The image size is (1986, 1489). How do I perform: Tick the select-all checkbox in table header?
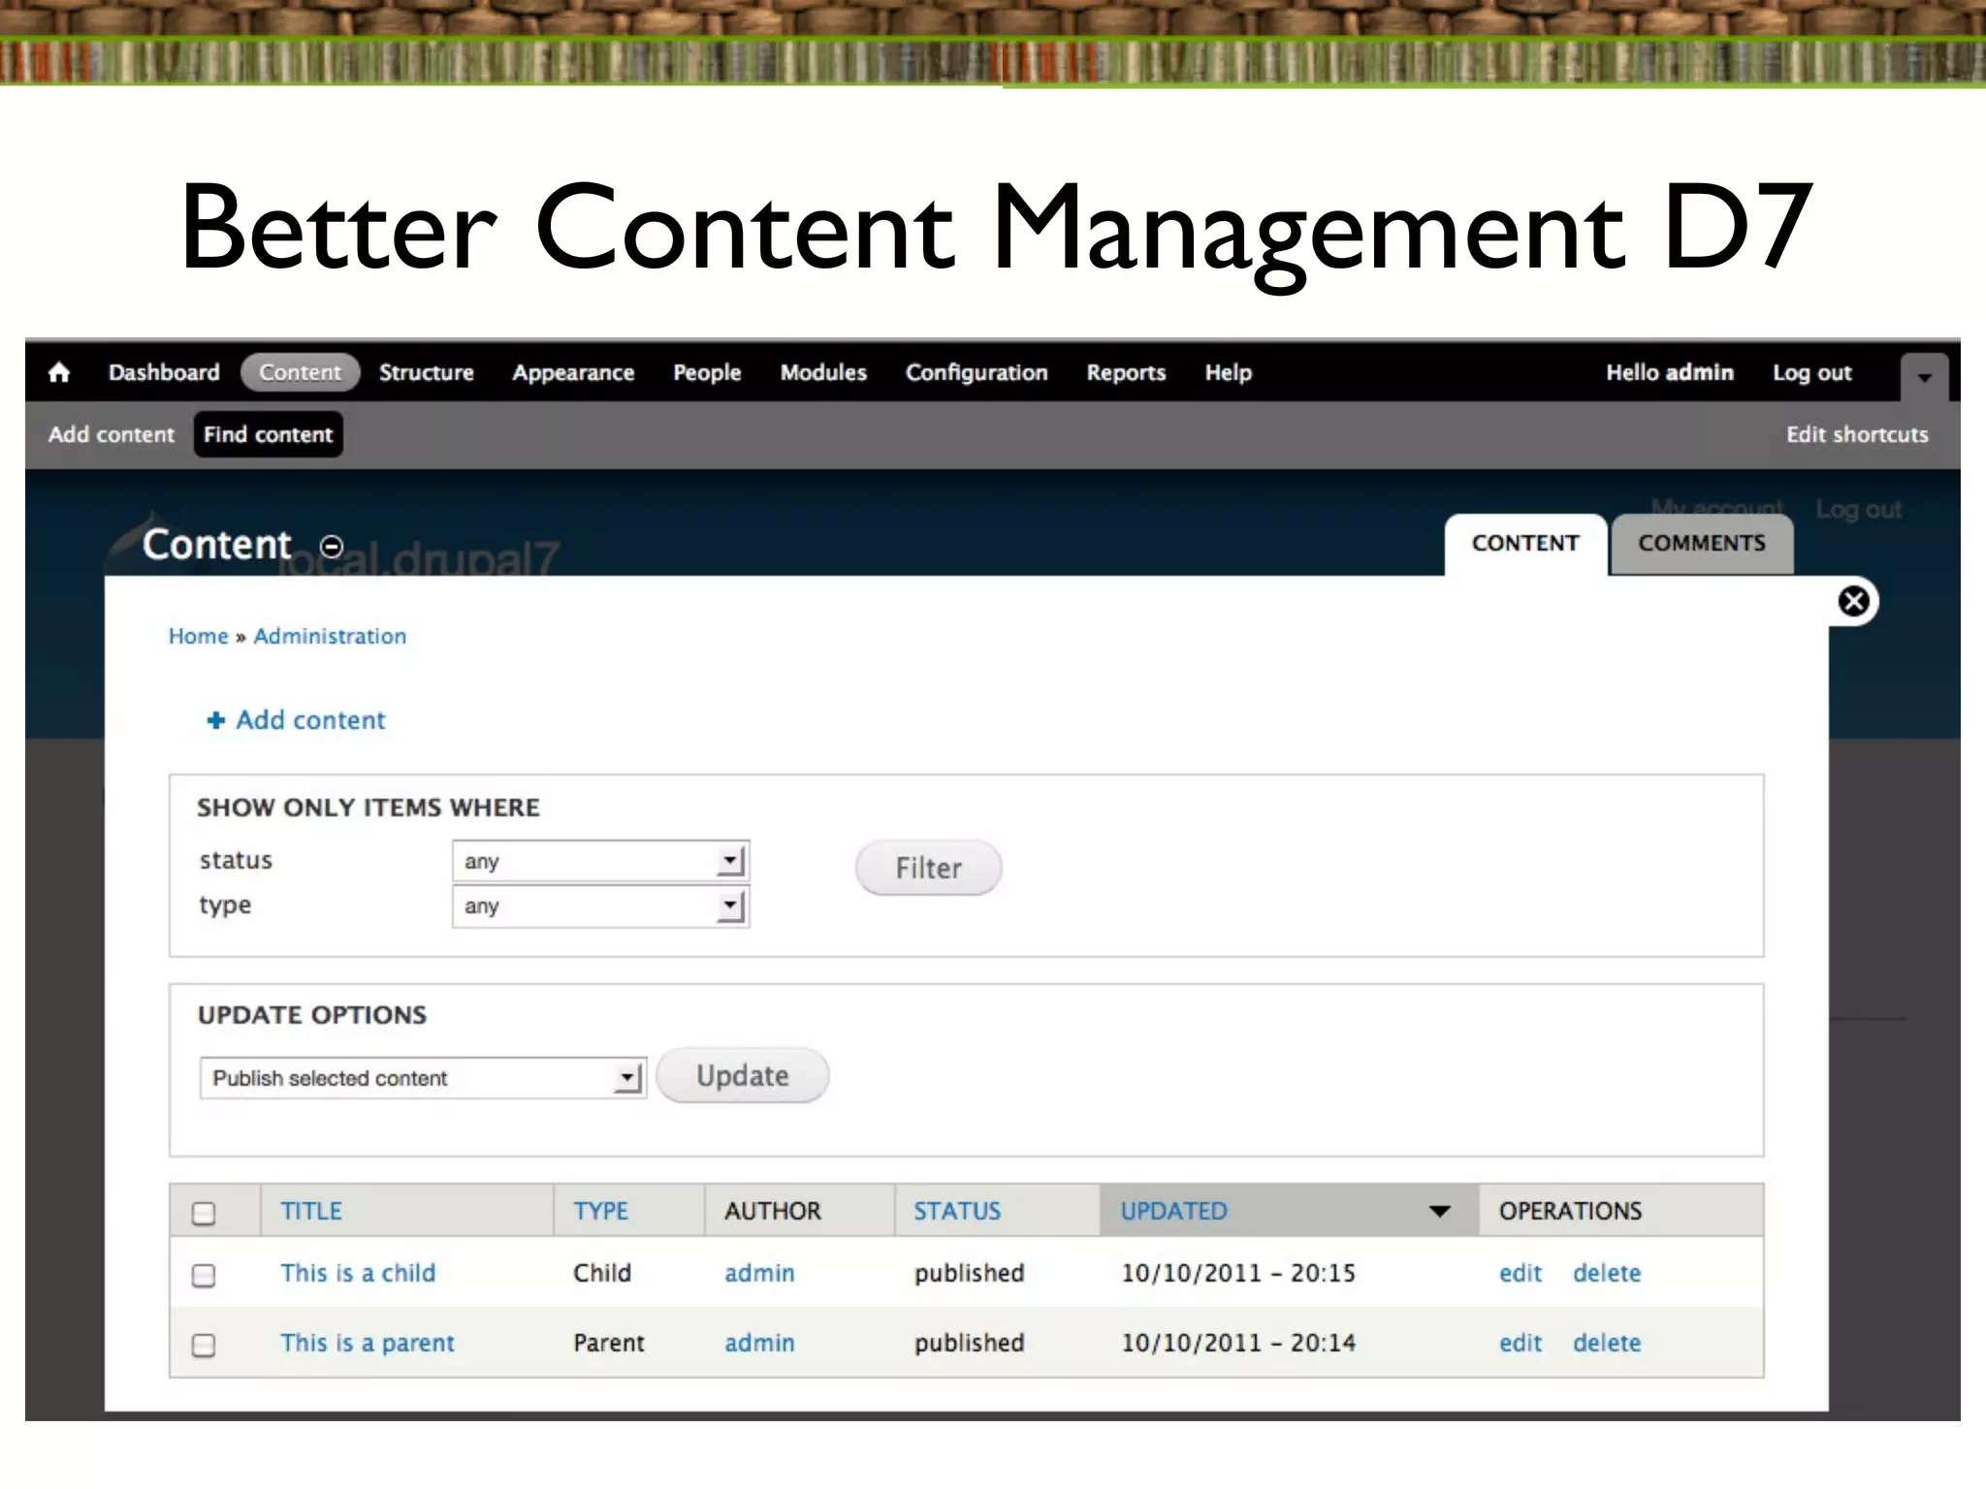[x=204, y=1213]
